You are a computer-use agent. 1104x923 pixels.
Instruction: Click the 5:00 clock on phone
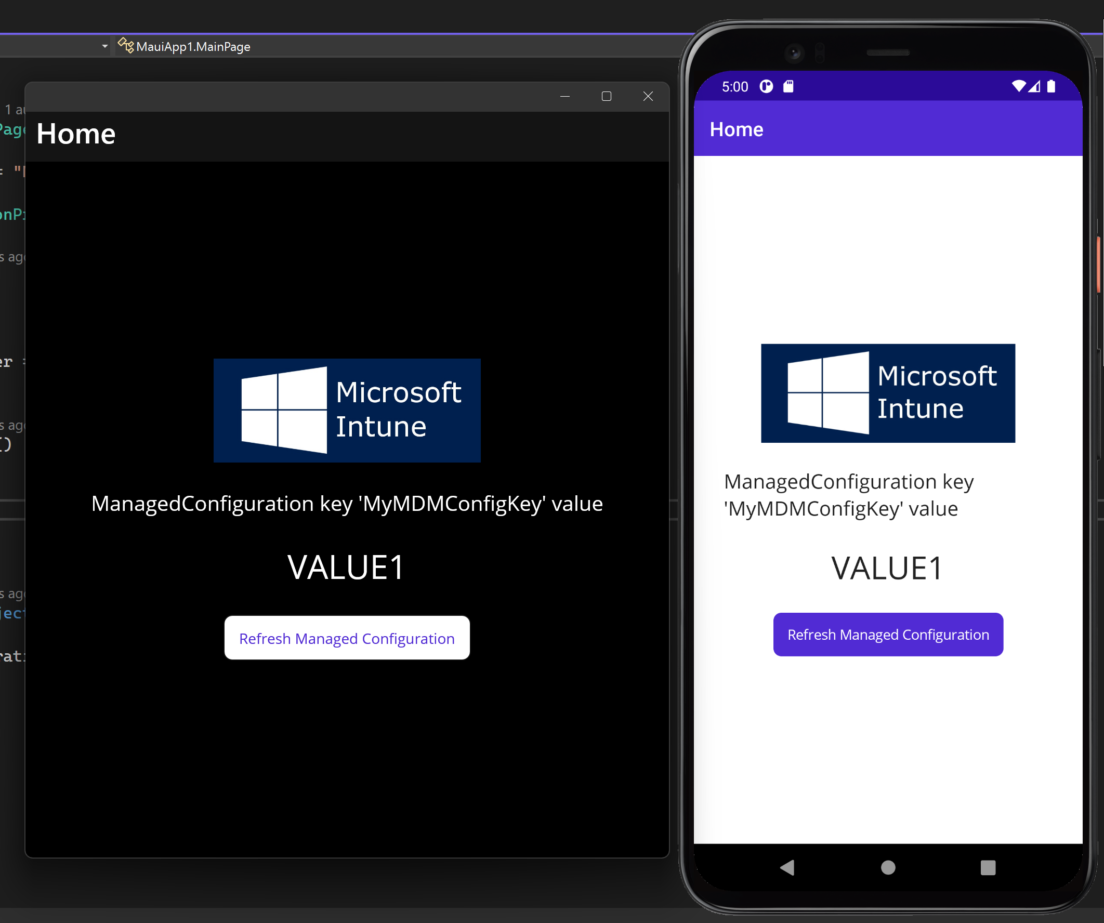point(734,87)
